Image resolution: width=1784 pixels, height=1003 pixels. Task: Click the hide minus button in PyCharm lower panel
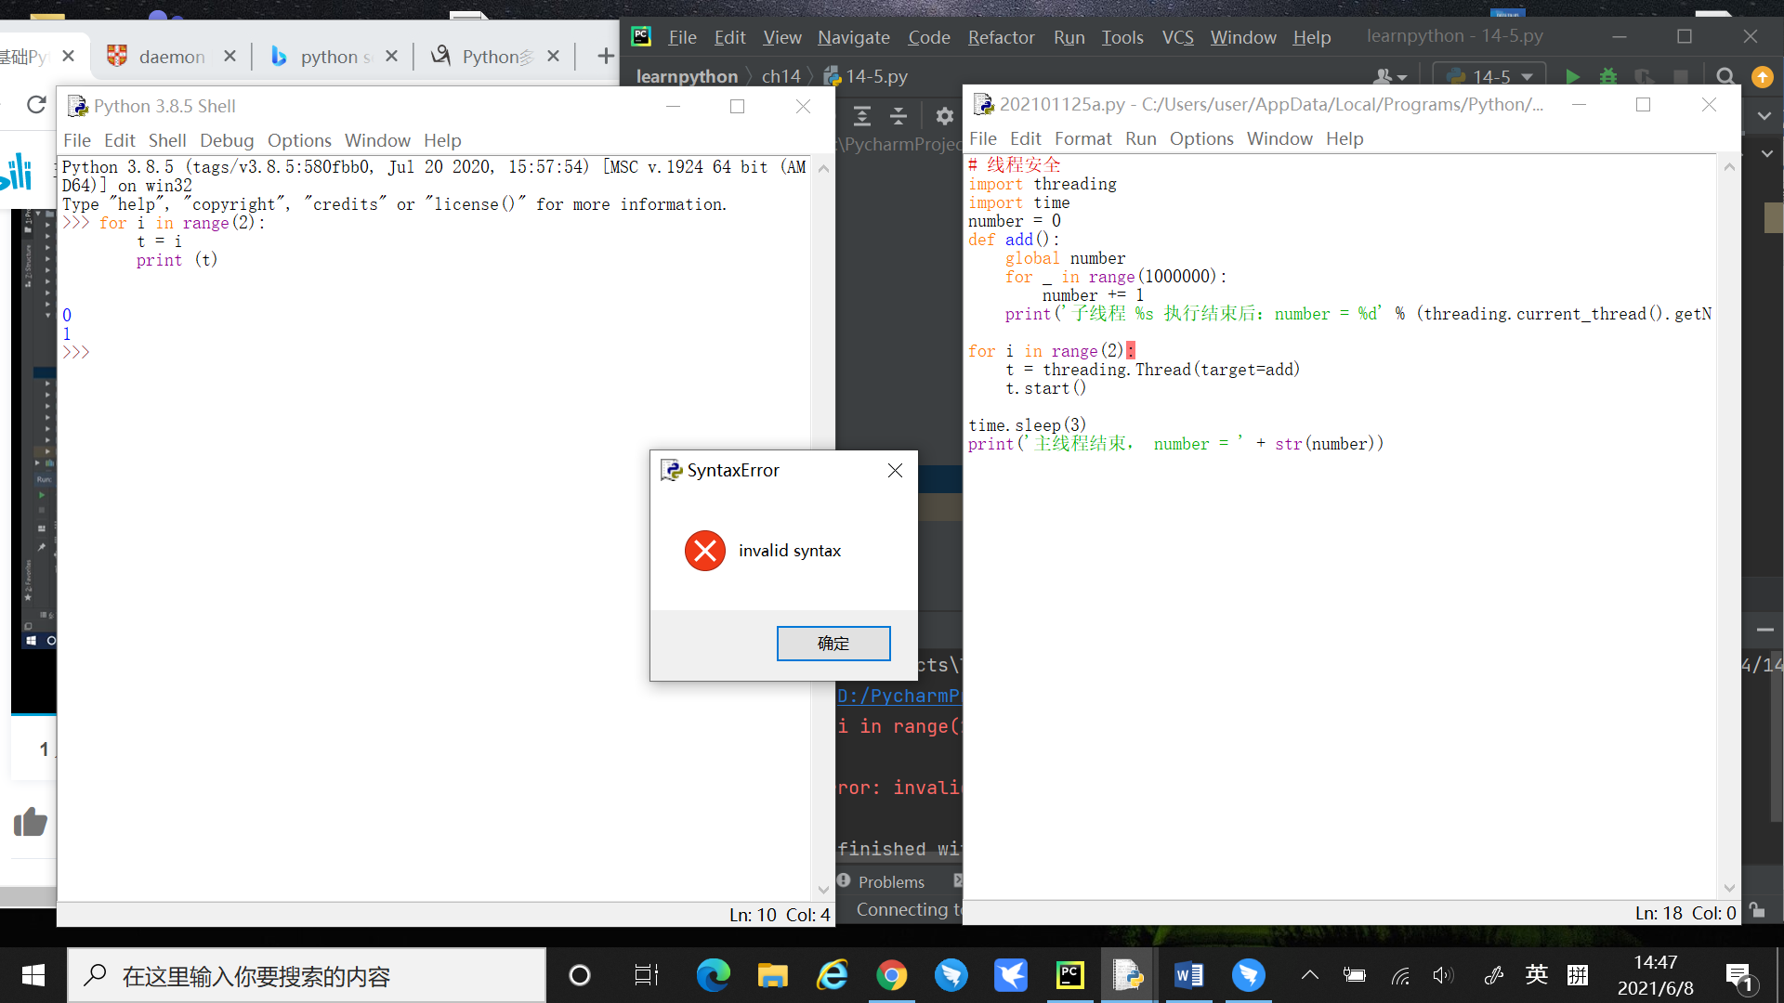click(x=1764, y=630)
